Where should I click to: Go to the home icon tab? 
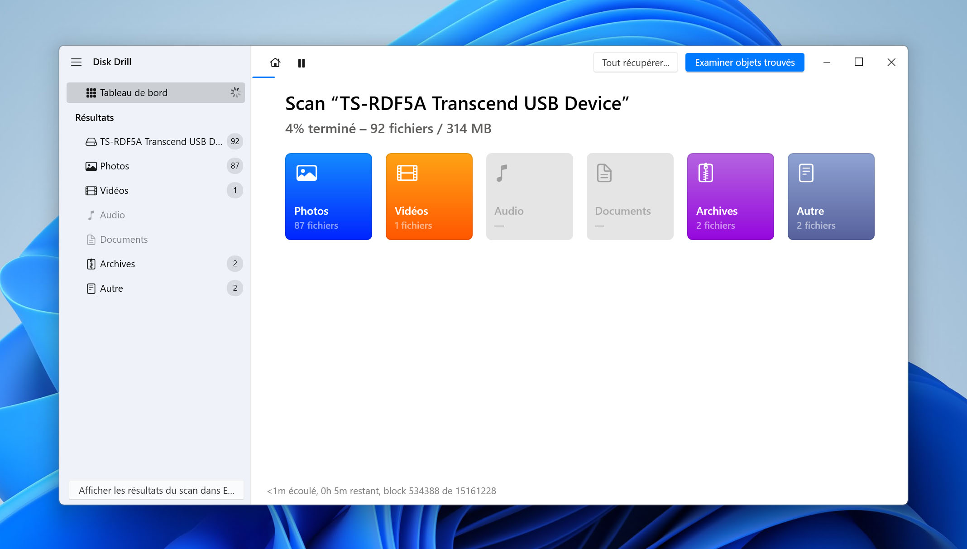click(275, 63)
